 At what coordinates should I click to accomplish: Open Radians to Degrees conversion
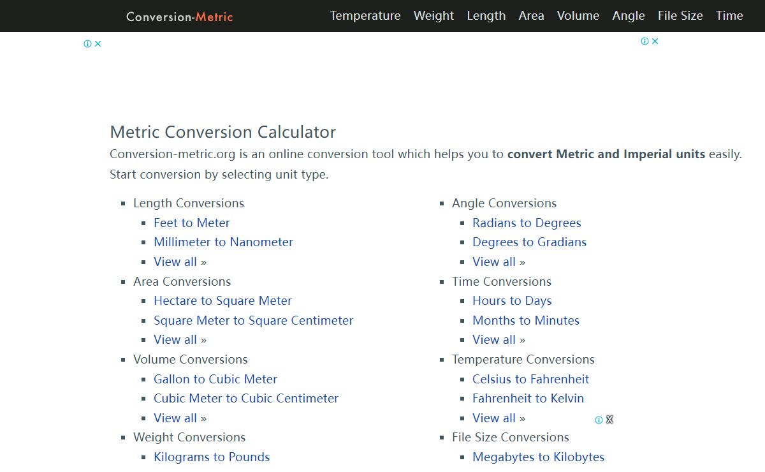click(x=527, y=223)
